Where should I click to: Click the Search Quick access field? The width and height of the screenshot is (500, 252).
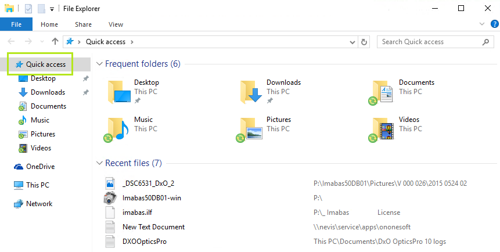[430, 42]
